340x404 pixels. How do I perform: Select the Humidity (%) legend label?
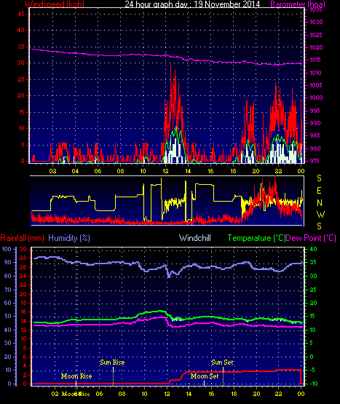pyautogui.click(x=69, y=238)
